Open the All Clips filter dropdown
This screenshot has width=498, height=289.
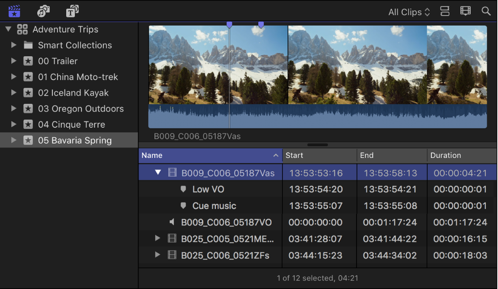(x=408, y=12)
